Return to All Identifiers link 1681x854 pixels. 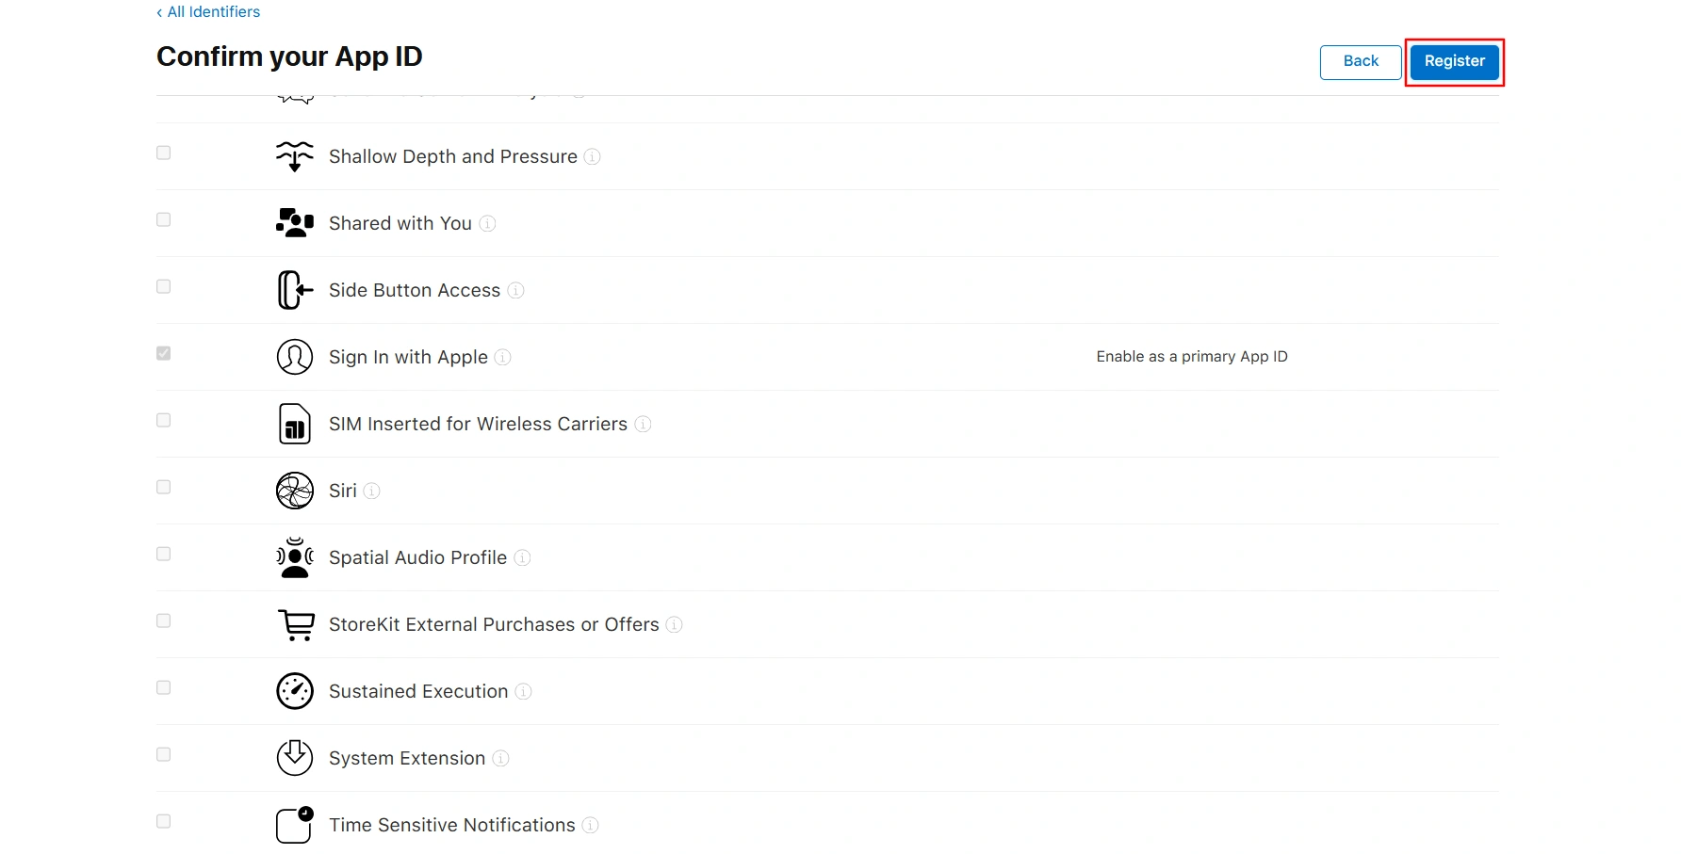tap(208, 11)
